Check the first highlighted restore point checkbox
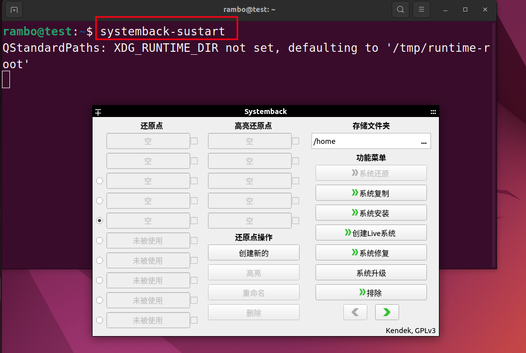526x353 pixels. pyautogui.click(x=296, y=141)
